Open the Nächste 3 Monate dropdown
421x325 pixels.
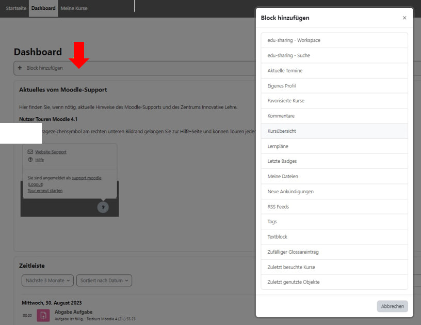(x=47, y=281)
